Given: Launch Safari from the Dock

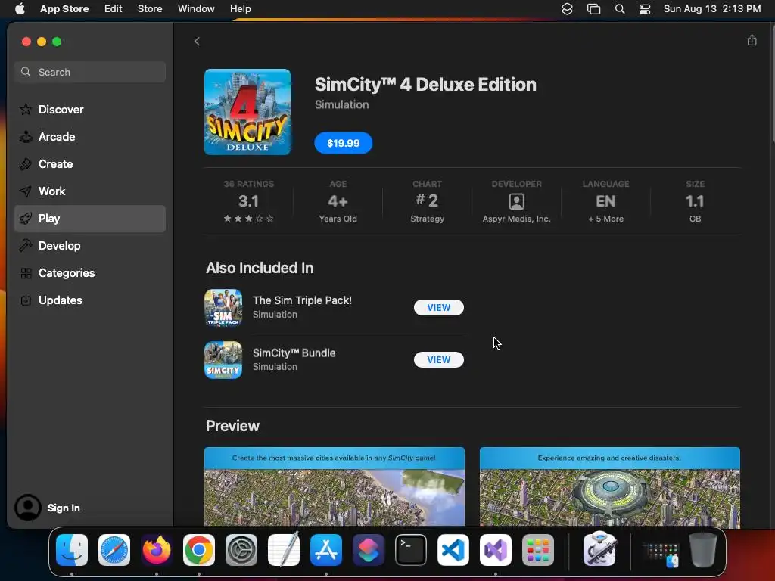Looking at the screenshot, I should pos(114,550).
